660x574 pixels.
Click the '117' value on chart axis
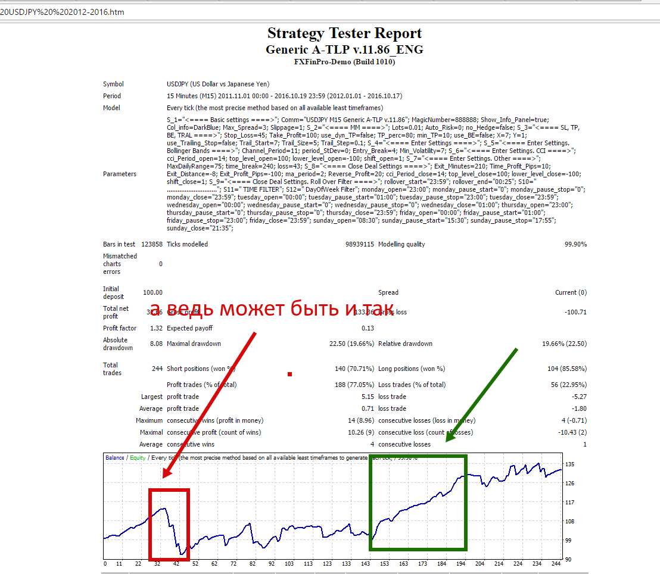point(569,503)
